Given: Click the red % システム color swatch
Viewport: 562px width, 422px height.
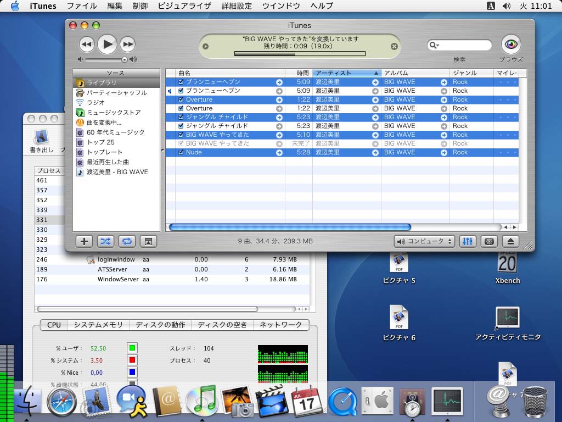Looking at the screenshot, I should pos(132,360).
